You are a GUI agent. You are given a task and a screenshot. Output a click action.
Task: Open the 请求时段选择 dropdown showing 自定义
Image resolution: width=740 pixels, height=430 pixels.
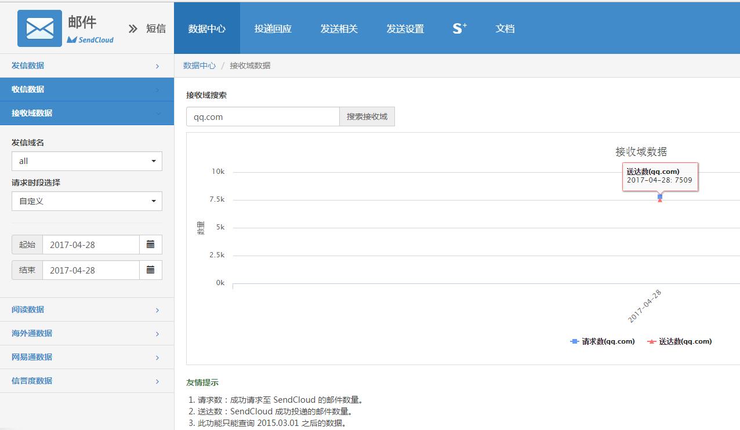[86, 201]
